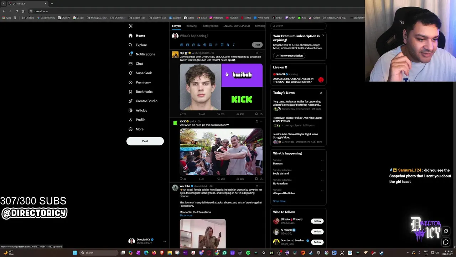Schedule post using the composer calendar icon
This screenshot has height=257, width=456.
tap(211, 45)
